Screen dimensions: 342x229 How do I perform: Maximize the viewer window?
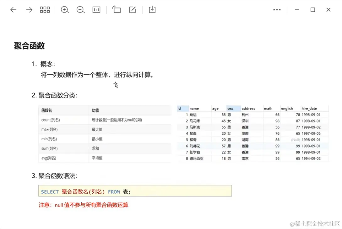click(313, 10)
